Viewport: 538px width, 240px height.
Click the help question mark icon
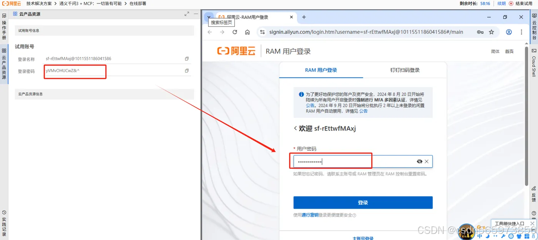[x=534, y=213]
